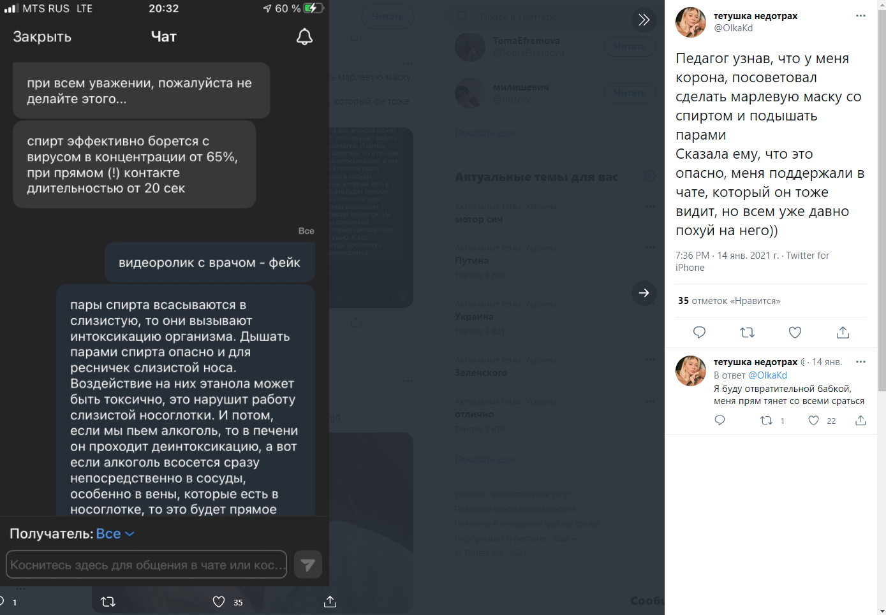Retweet the main tweet in sidebar
Screen dimensions: 886x615
[747, 332]
